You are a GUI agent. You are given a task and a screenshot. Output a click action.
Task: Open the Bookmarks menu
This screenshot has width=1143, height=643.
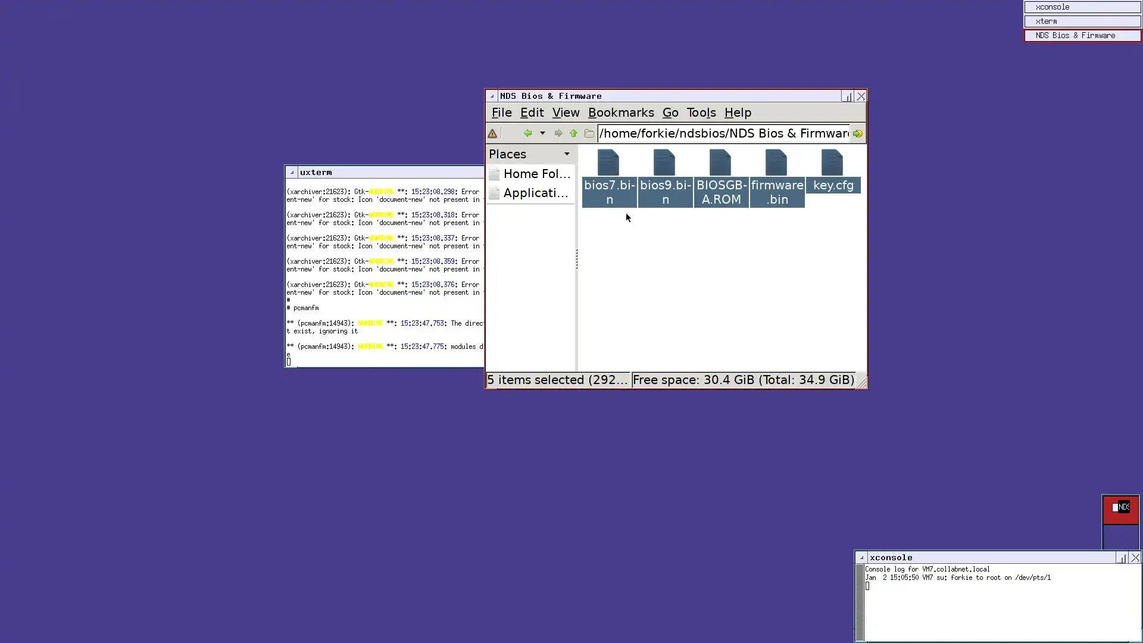pyautogui.click(x=620, y=113)
